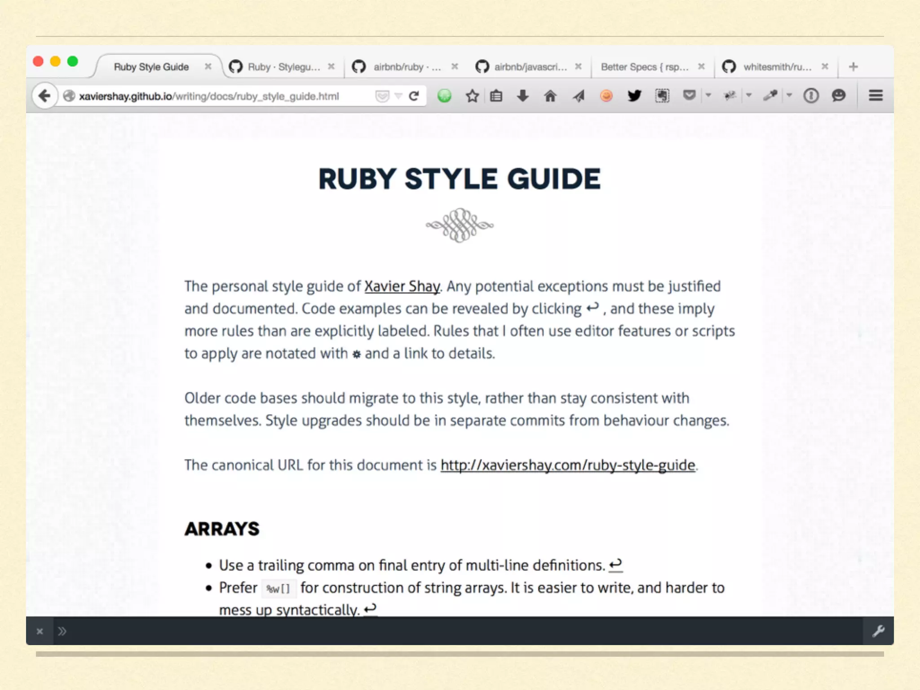
Task: Open developer toolbar wrench settings
Action: [878, 631]
